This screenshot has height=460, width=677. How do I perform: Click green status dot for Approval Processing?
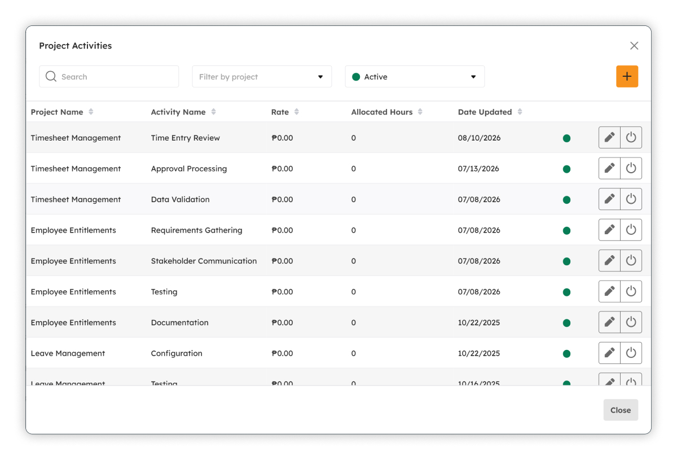566,169
